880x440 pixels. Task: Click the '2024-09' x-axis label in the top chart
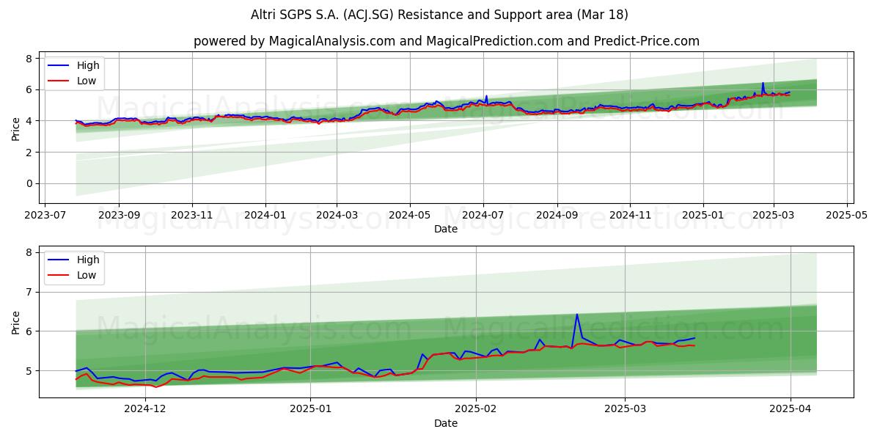(x=557, y=216)
